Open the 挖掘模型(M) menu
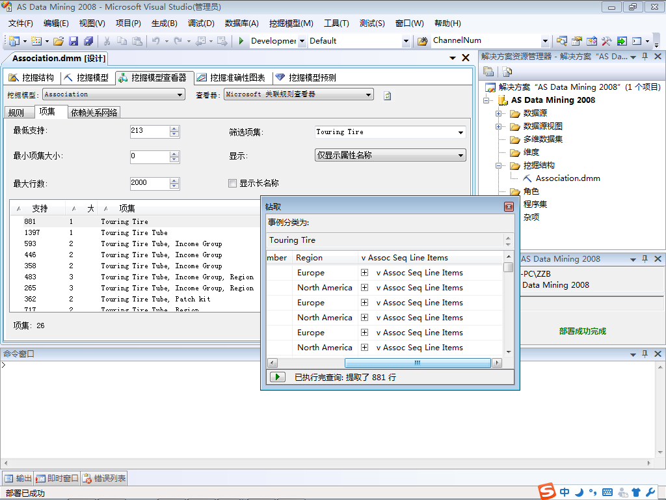 tap(291, 23)
